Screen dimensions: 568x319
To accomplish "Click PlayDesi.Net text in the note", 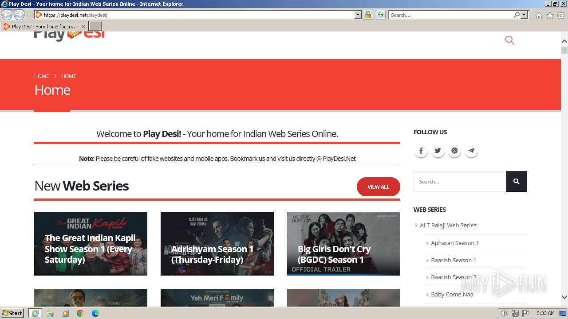I will 339,159.
